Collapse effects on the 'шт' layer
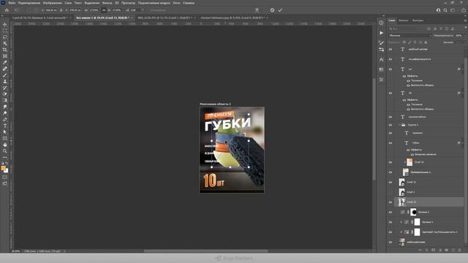 click(x=462, y=69)
